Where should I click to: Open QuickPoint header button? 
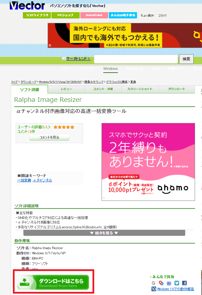click(94, 15)
